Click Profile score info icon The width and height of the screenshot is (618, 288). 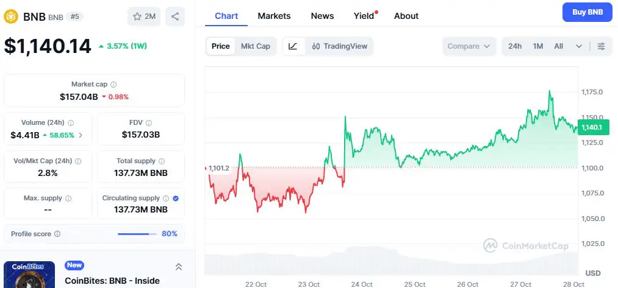point(57,234)
